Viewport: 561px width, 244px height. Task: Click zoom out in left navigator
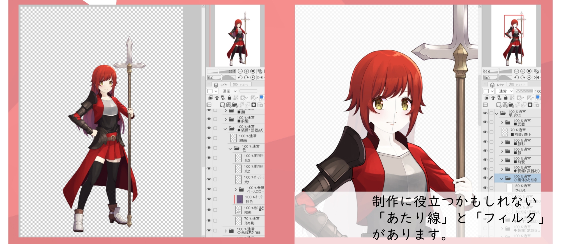[x=240, y=71]
